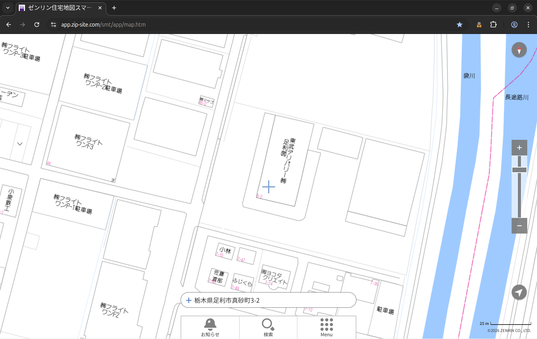Screen dimensions: 537x339
Task: Open the 検索 search magnifier
Action: pyautogui.click(x=268, y=327)
